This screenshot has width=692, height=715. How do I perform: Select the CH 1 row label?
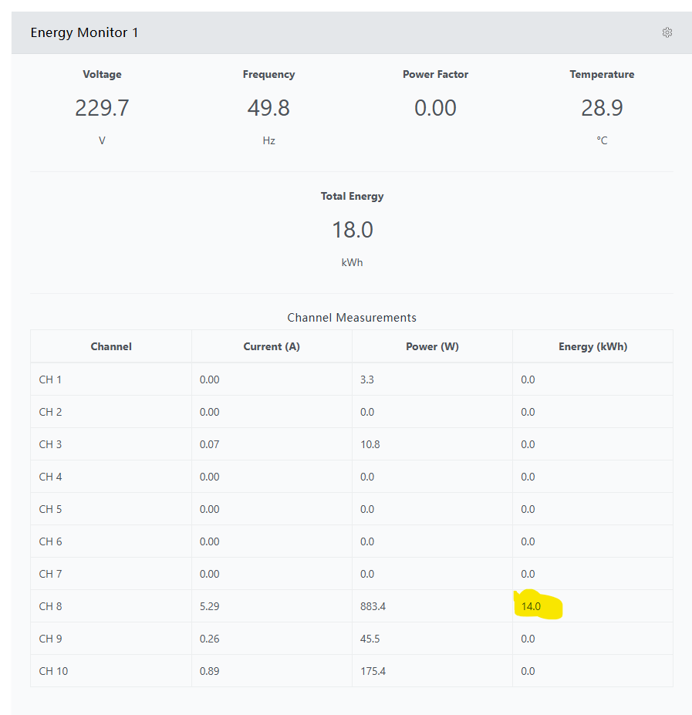coord(50,379)
